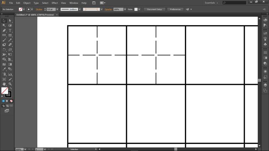Select the Pen tool
Image resolution: width=269 pixels, height=151 pixels.
click(x=4, y=30)
